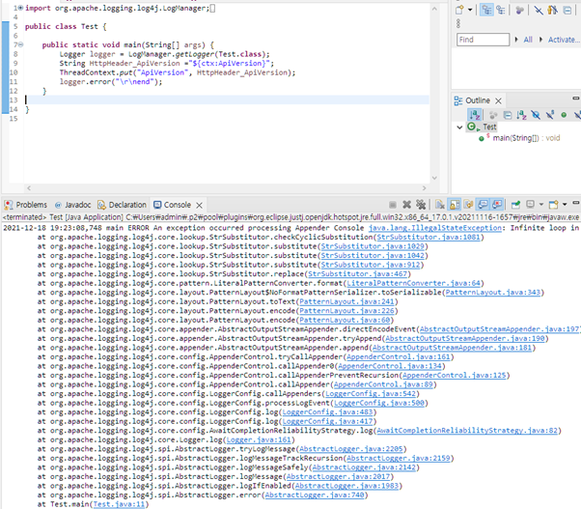
Task: Click the New Task icon in Task List
Action: 459,10
